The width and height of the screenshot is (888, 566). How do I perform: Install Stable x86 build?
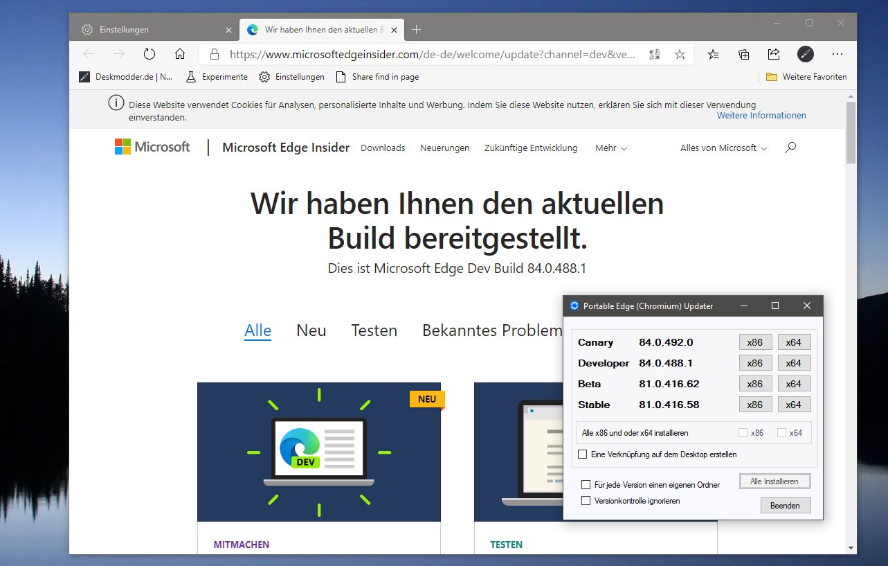point(754,405)
